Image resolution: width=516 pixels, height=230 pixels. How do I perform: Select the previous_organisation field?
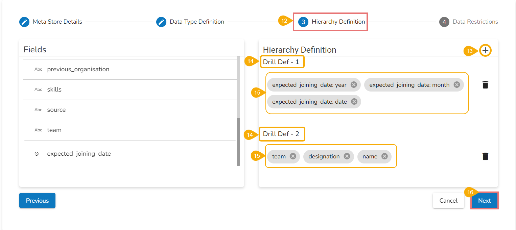pyautogui.click(x=78, y=69)
